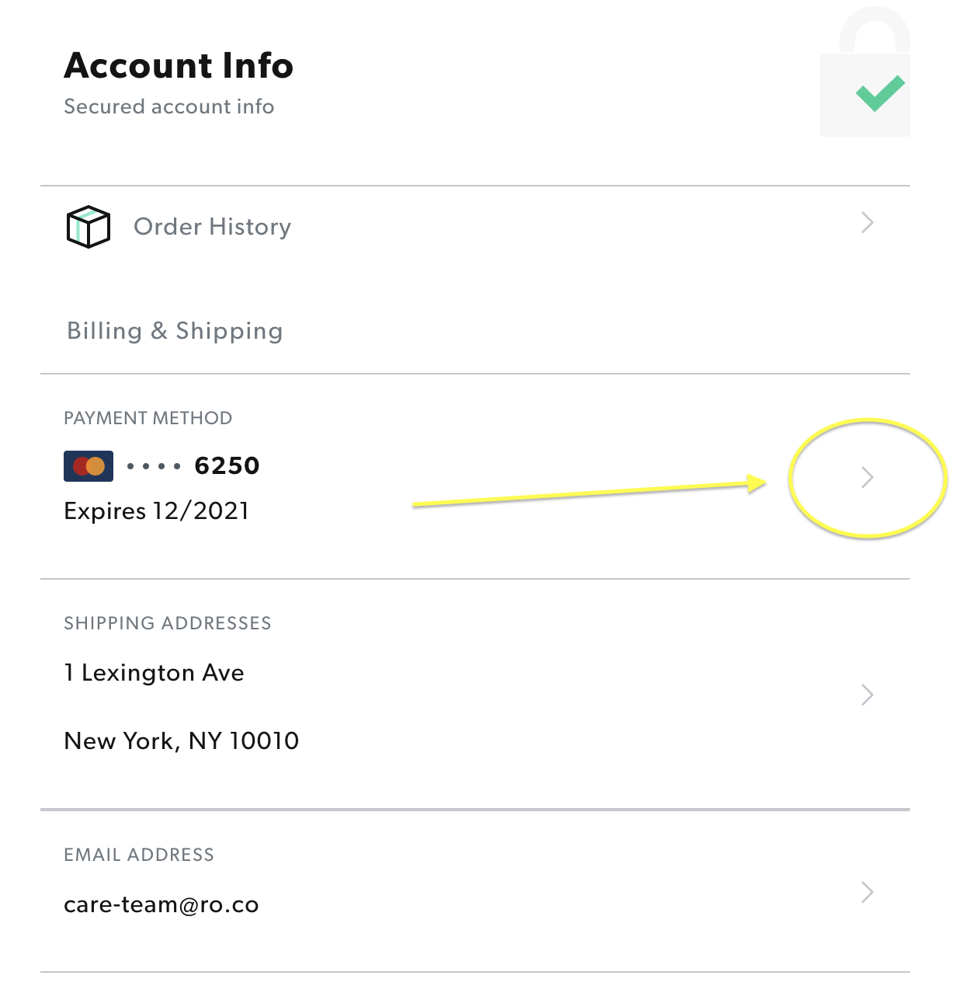The width and height of the screenshot is (969, 993).
Task: Open shipping addresses with the chevron arrow
Action: coord(867,695)
